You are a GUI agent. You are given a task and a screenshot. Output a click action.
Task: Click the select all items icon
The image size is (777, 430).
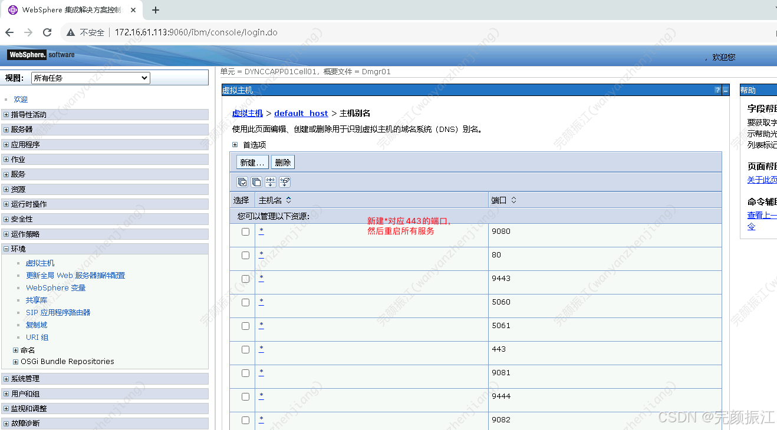click(242, 182)
